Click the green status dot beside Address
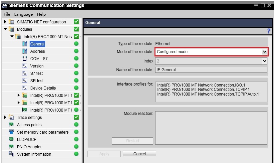The image size is (274, 163). tap(76, 51)
